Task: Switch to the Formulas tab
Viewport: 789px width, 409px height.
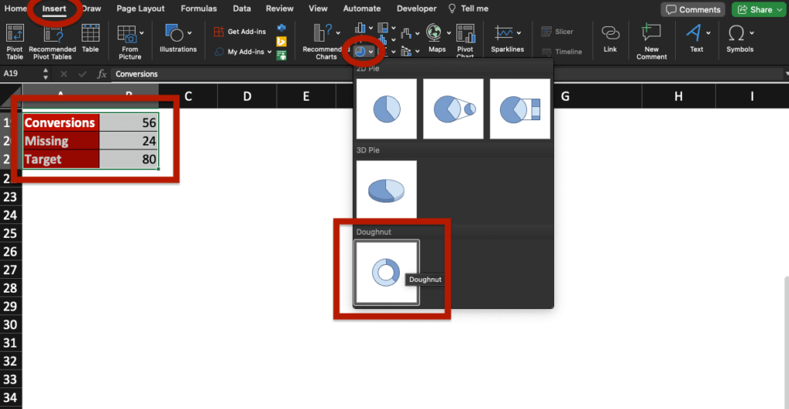Action: tap(198, 8)
